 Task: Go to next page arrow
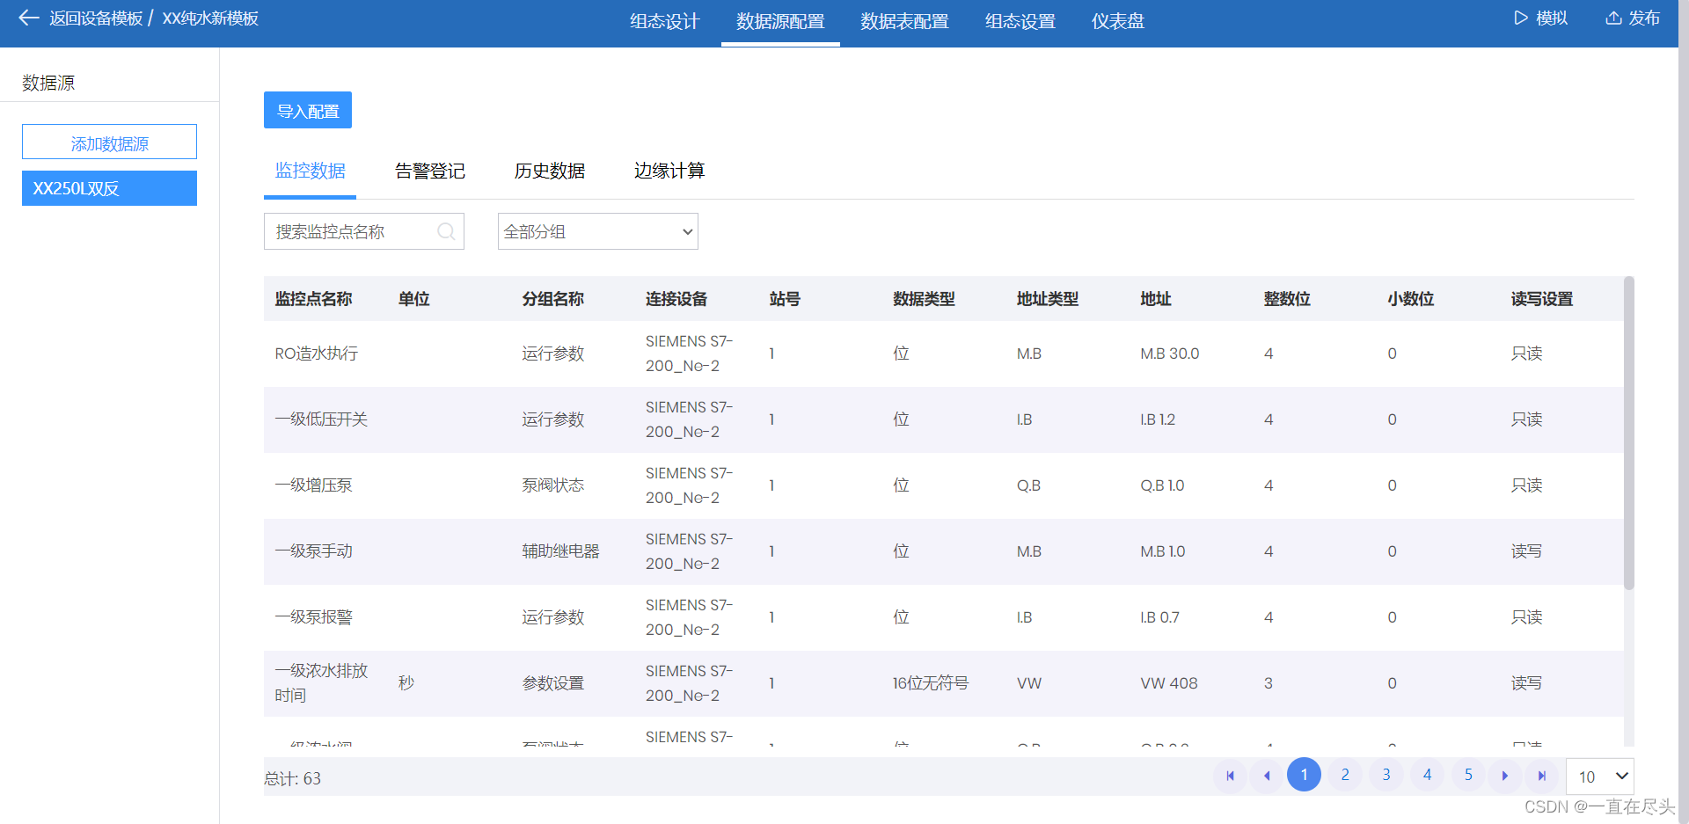click(1505, 776)
